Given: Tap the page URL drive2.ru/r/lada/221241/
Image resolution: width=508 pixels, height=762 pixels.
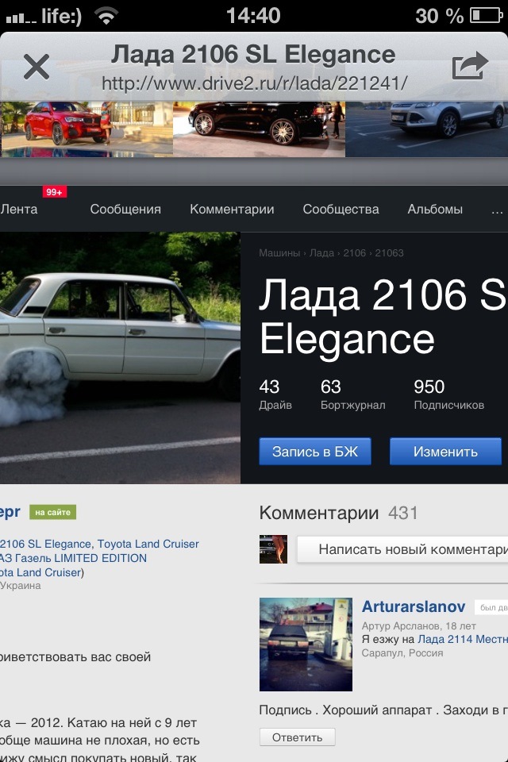Looking at the screenshot, I should (254, 83).
